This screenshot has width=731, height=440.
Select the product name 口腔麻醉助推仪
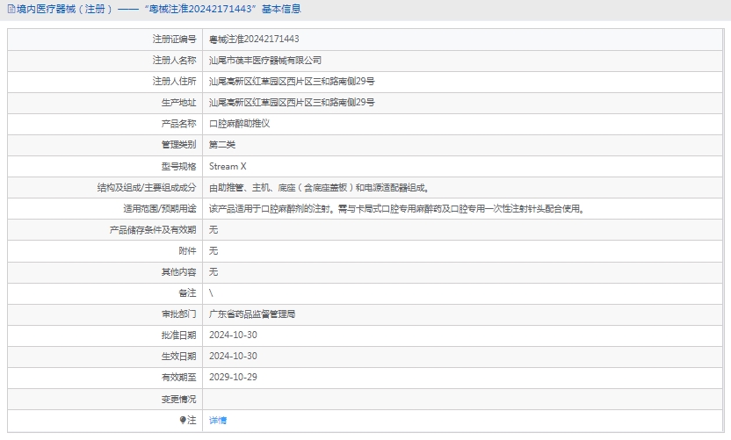pos(239,124)
